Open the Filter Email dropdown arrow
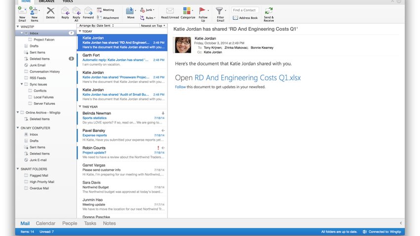This screenshot has width=420, height=236. tap(225, 10)
